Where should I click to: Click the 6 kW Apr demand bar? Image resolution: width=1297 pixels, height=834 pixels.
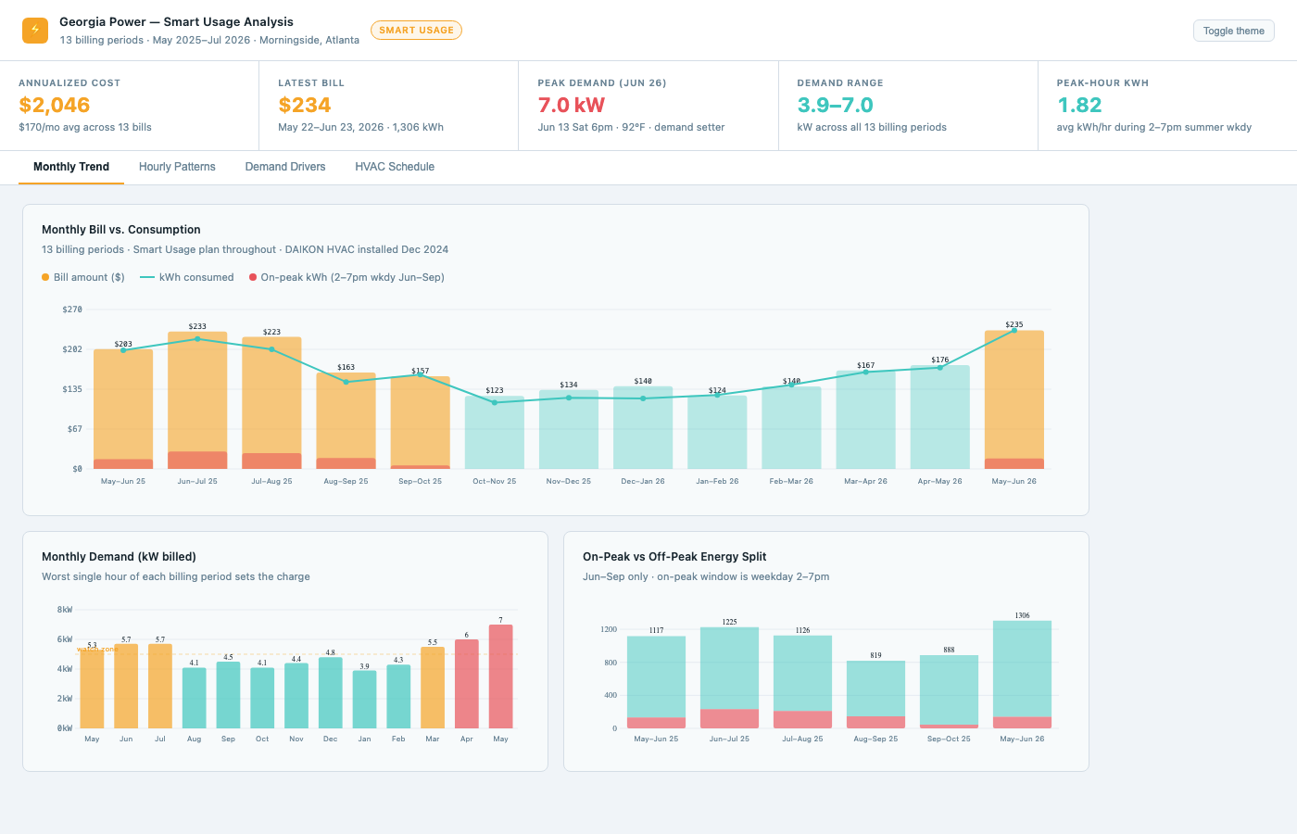(x=467, y=684)
